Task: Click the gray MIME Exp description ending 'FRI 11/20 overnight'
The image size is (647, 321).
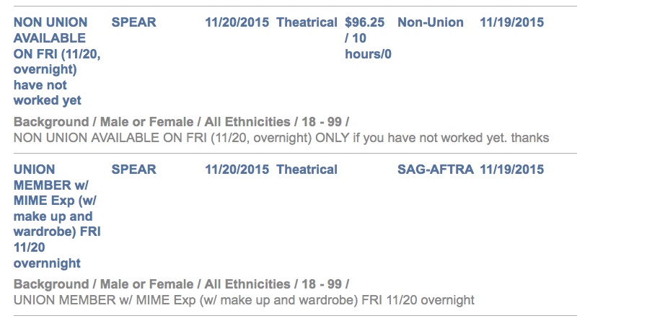Action: click(244, 299)
